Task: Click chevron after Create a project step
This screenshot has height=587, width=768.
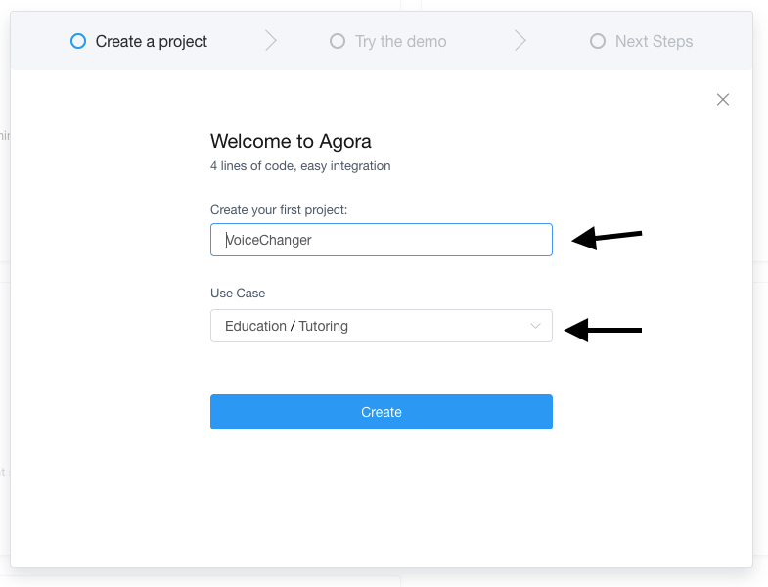Action: (x=271, y=41)
